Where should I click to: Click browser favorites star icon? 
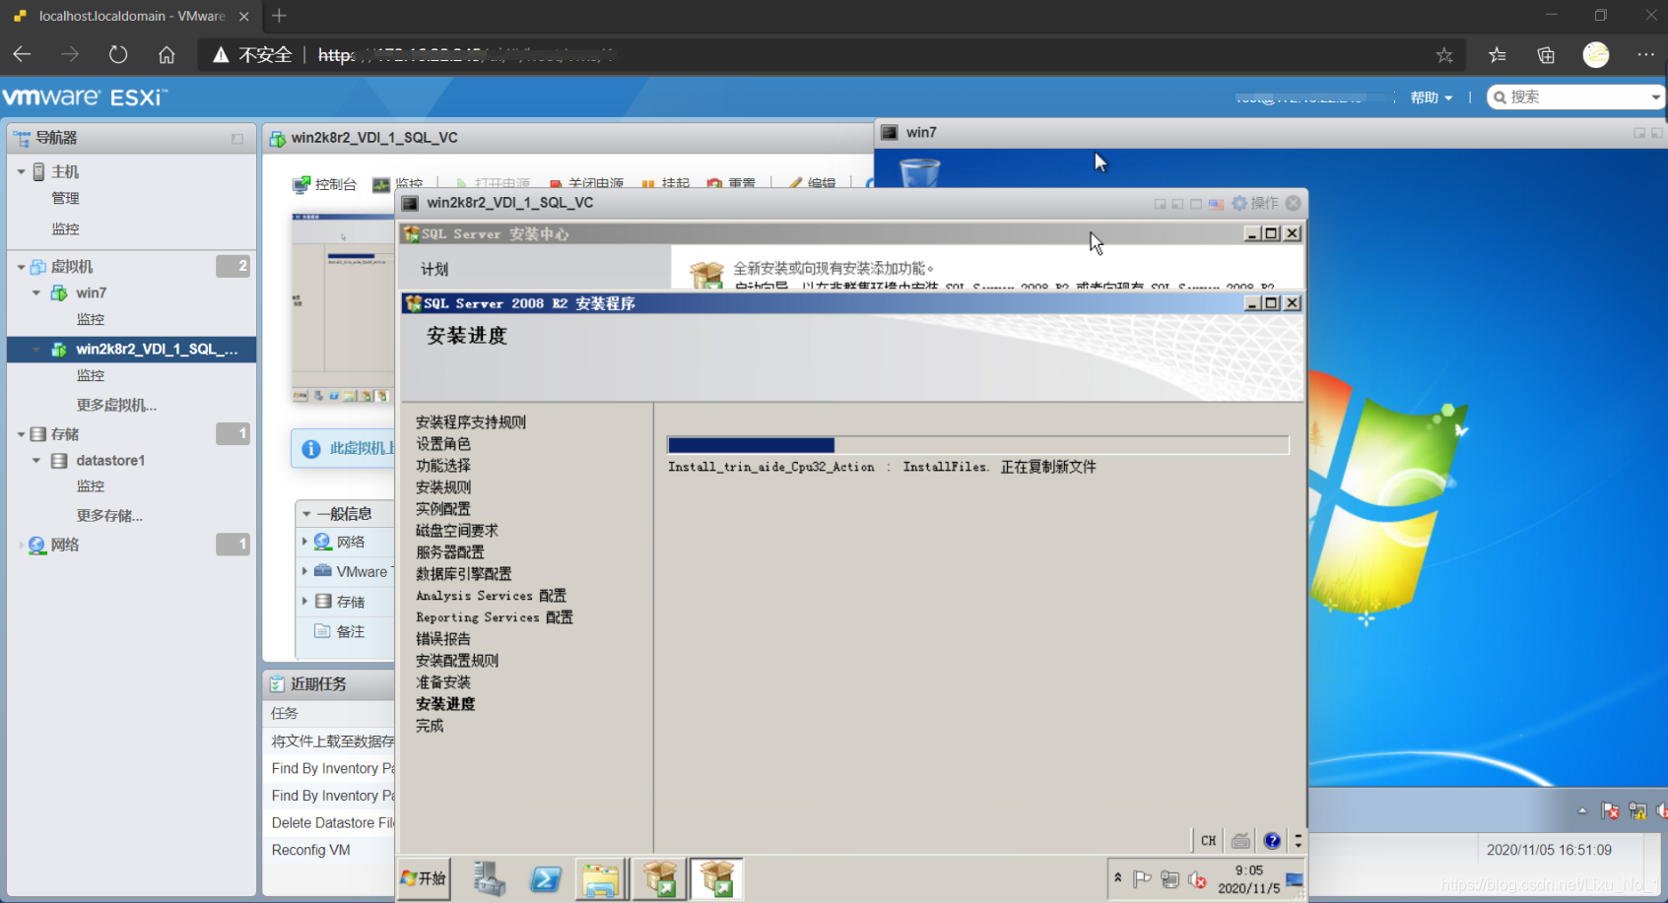tap(1444, 55)
